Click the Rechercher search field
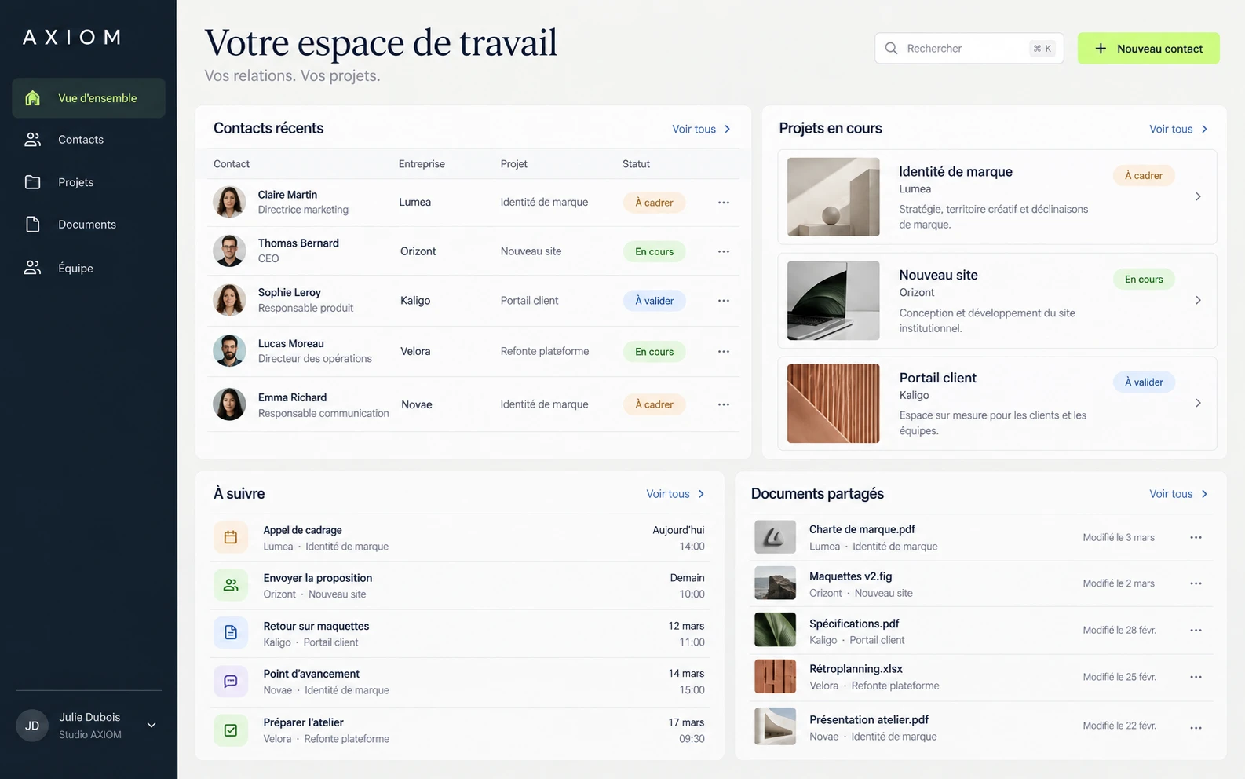 [969, 49]
